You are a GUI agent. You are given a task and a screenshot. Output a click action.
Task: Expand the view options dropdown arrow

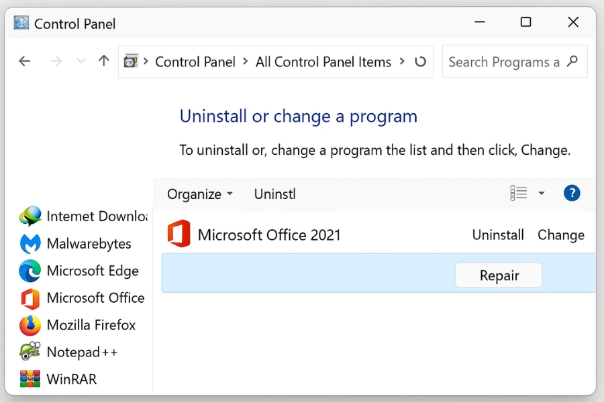pyautogui.click(x=541, y=194)
